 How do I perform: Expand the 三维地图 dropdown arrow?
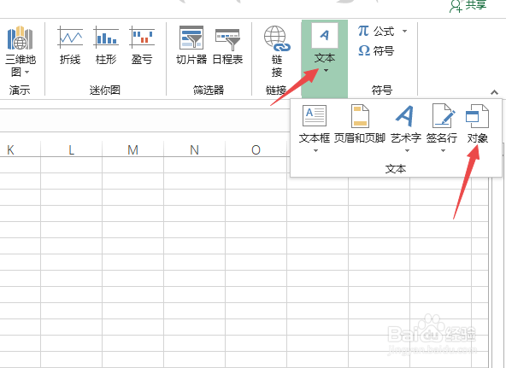coord(26,73)
